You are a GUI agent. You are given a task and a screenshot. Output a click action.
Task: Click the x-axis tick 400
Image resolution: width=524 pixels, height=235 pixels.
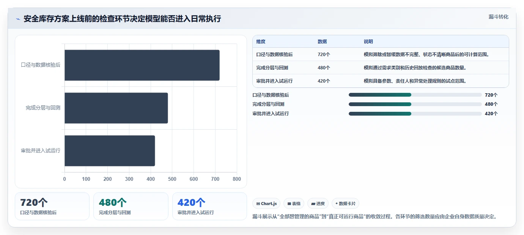tap(151, 179)
